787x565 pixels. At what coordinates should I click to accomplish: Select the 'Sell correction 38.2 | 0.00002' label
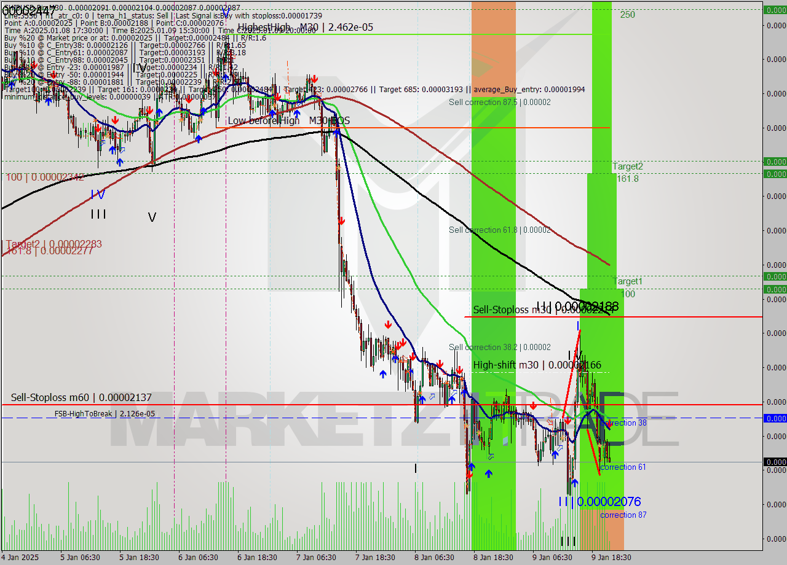pos(499,347)
